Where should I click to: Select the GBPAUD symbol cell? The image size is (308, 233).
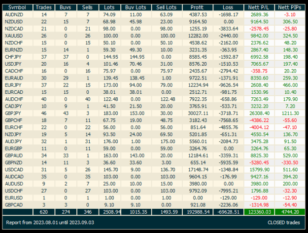tap(17, 155)
